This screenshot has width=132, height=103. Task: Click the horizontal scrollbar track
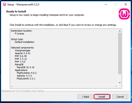(x=64, y=86)
